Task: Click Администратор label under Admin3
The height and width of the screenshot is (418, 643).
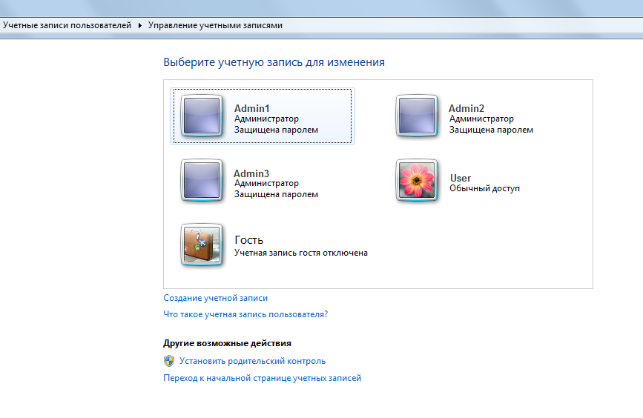Action: click(266, 184)
